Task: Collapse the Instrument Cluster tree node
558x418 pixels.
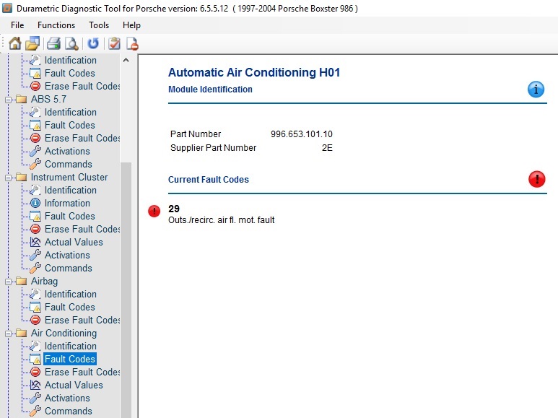Action: (x=8, y=178)
